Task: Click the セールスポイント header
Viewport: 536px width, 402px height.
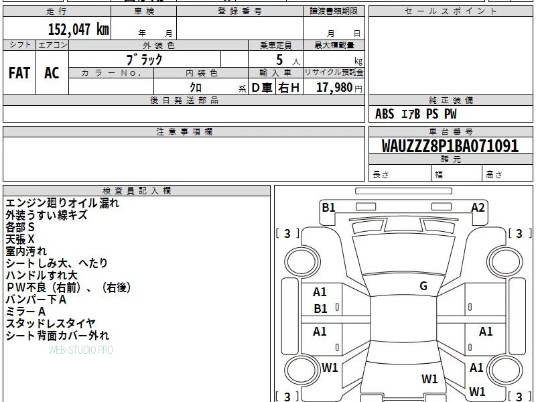Action: click(x=450, y=11)
